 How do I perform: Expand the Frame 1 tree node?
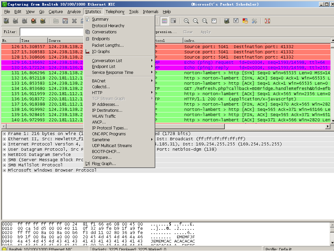(4, 134)
